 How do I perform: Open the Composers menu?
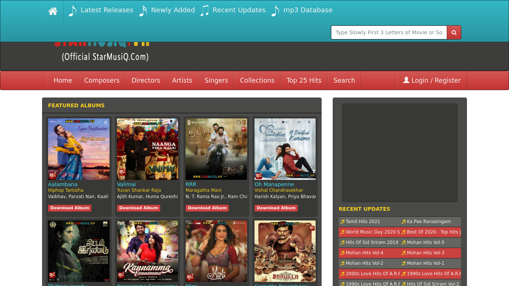(x=102, y=80)
